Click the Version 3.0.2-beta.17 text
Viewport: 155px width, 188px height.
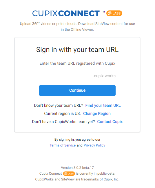pyautogui.click(x=77, y=168)
